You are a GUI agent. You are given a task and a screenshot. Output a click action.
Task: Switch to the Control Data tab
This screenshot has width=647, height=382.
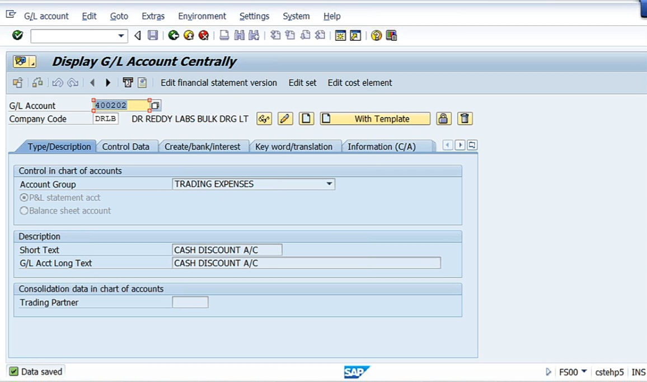pos(126,147)
